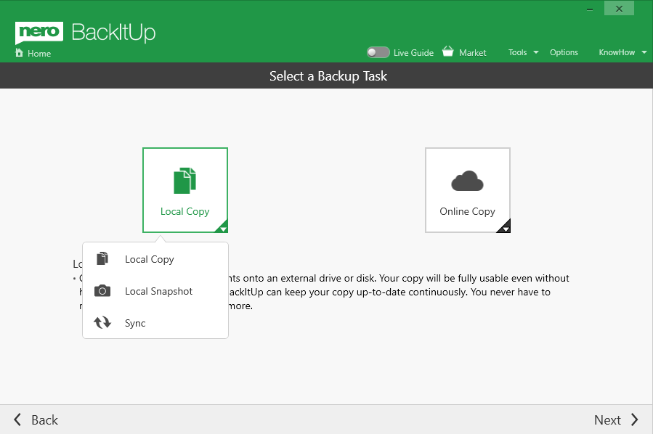Image resolution: width=653 pixels, height=434 pixels.
Task: Select Local Snapshot from the popup menu
Action: (x=158, y=291)
